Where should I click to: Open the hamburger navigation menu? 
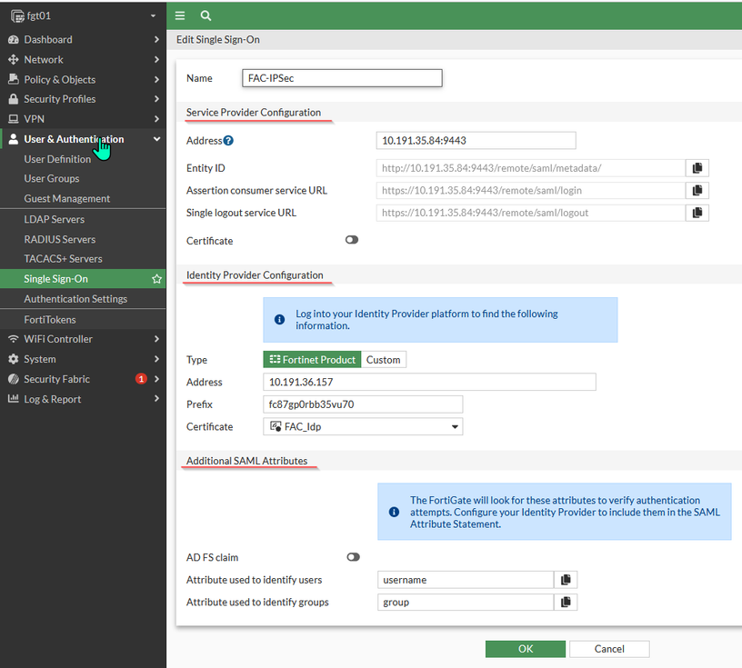pyautogui.click(x=179, y=15)
